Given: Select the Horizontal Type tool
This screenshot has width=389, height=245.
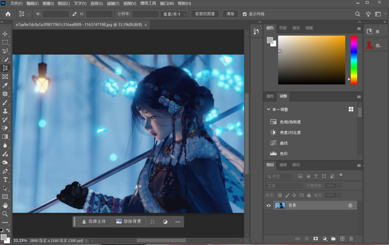Looking at the screenshot, I should (5, 180).
